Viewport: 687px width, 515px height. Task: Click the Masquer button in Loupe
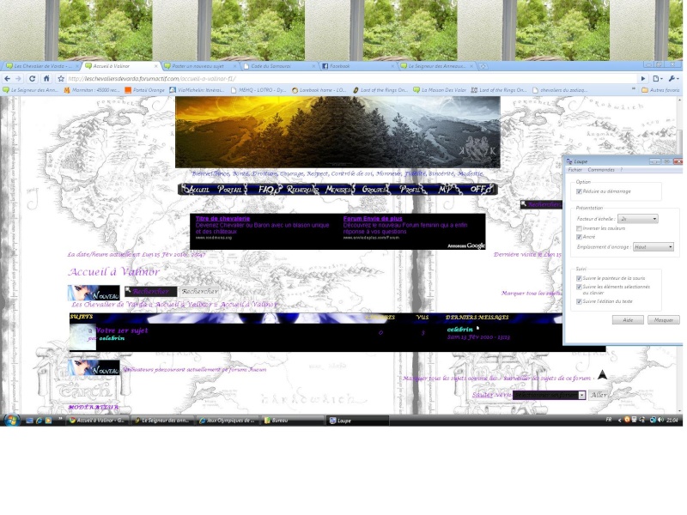tap(663, 320)
